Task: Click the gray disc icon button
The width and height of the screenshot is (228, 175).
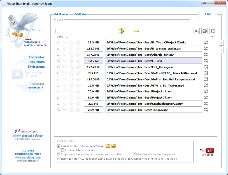Action: [205, 31]
